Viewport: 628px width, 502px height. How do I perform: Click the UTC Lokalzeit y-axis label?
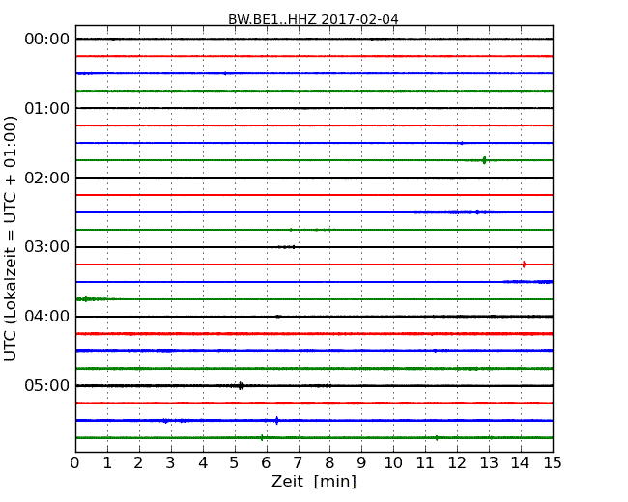coord(11,239)
